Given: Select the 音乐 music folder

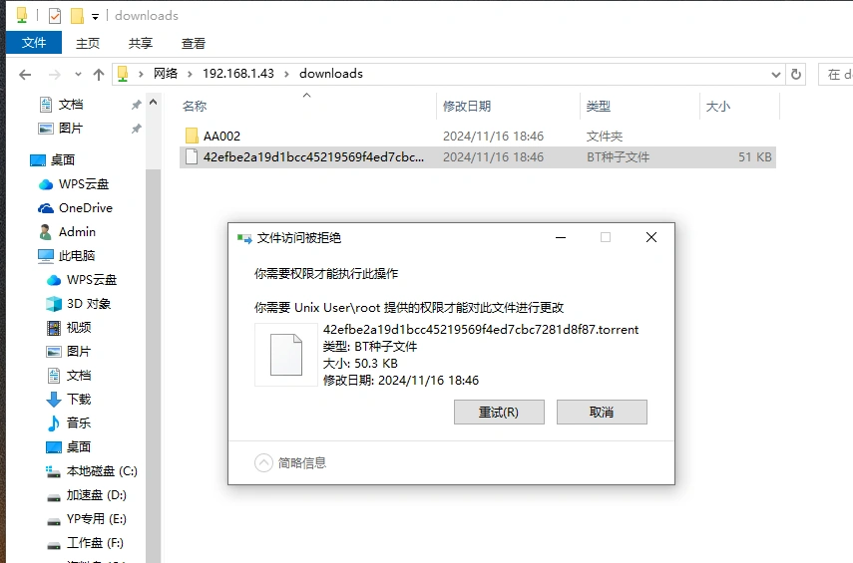Looking at the screenshot, I should coord(78,423).
